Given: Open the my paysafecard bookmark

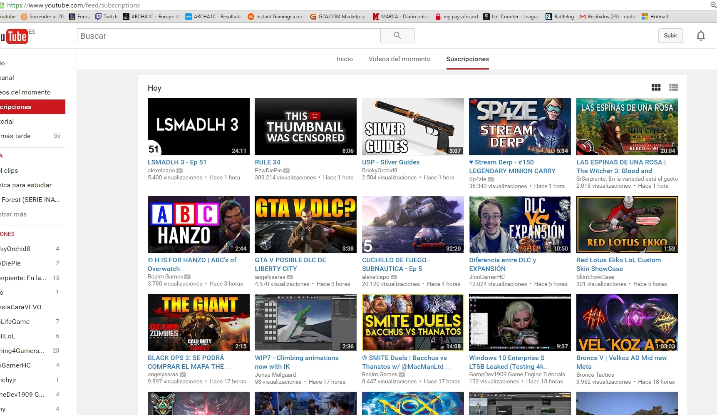Looking at the screenshot, I should click(x=456, y=17).
